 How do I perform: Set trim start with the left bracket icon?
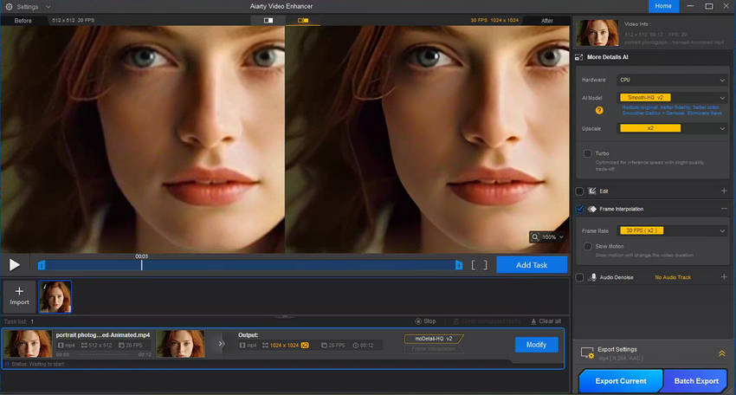tap(473, 265)
